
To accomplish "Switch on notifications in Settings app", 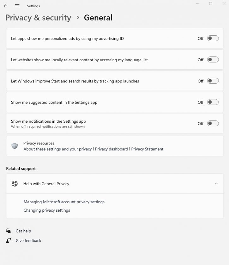I will (213, 124).
